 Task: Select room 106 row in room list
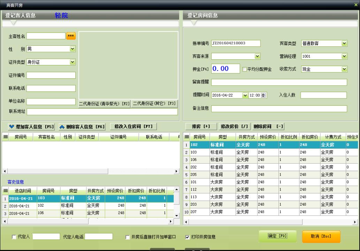pyautogui.click(x=270, y=160)
